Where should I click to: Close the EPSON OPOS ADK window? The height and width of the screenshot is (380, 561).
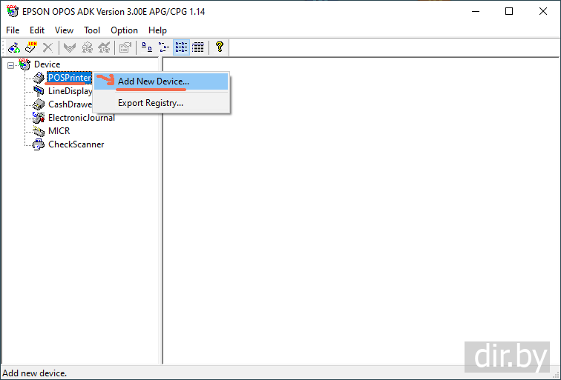tap(543, 11)
